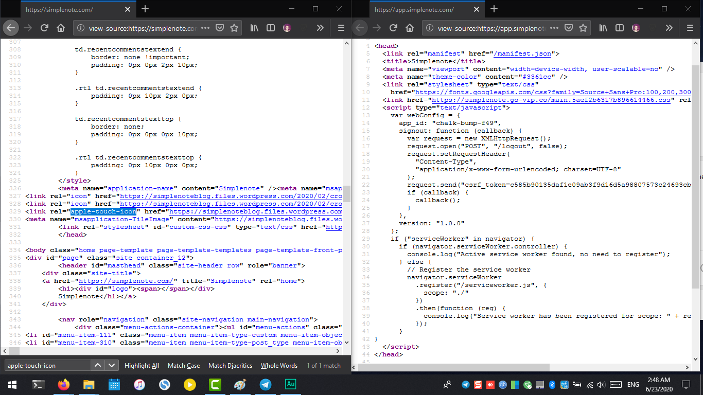
Task: Toggle Match Case for the search
Action: [184, 366]
